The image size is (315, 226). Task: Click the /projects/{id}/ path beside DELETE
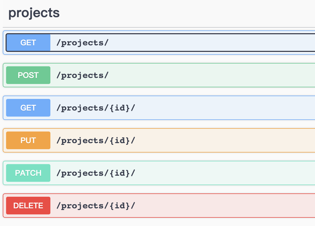[x=96, y=206]
